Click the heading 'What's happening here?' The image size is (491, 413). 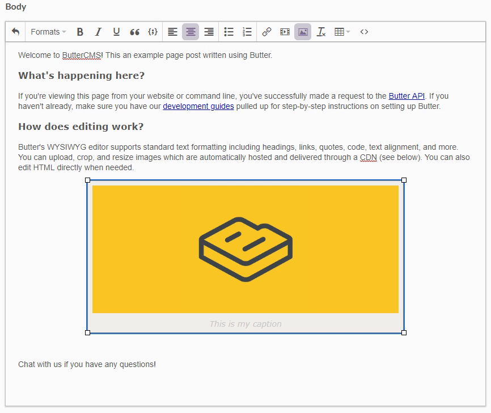click(x=82, y=75)
